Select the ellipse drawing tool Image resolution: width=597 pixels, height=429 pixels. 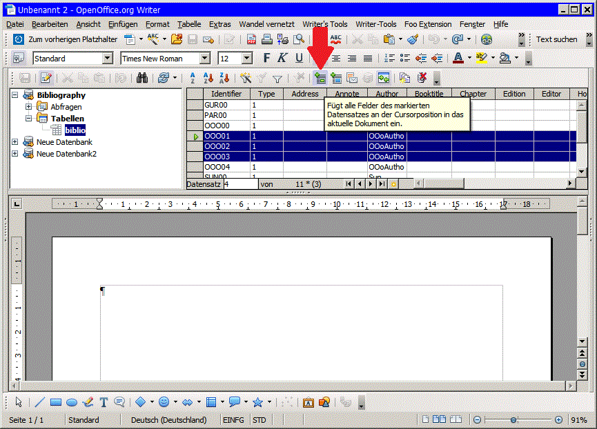(72, 402)
